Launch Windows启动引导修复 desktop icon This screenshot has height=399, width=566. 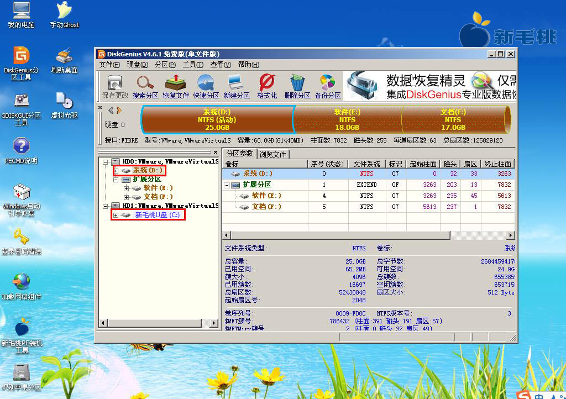22,200
